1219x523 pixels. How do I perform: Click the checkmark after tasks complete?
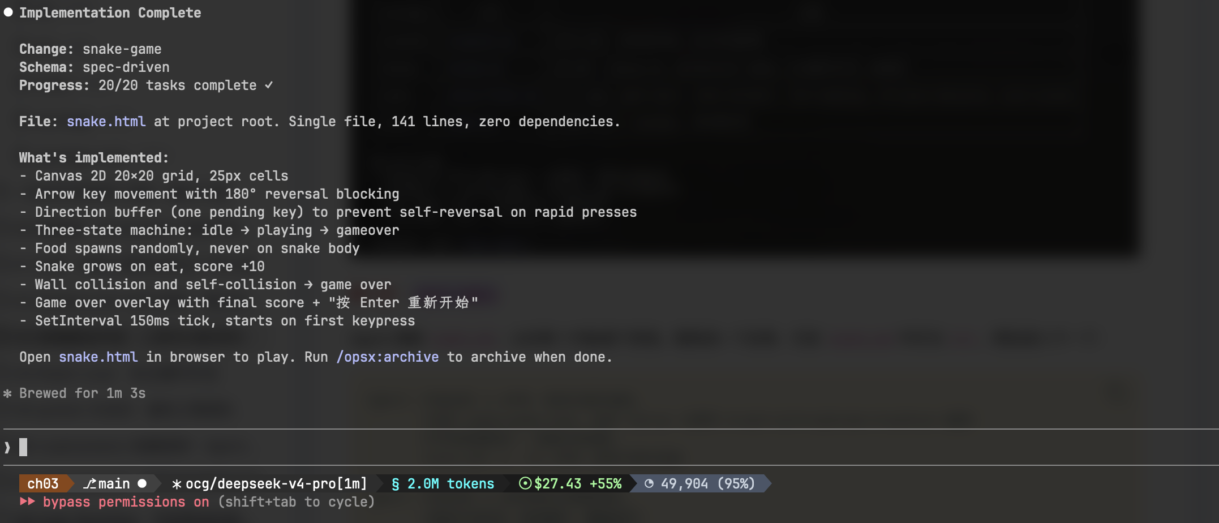click(269, 85)
